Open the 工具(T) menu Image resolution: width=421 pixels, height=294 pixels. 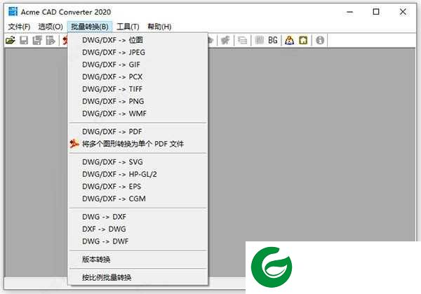(128, 27)
